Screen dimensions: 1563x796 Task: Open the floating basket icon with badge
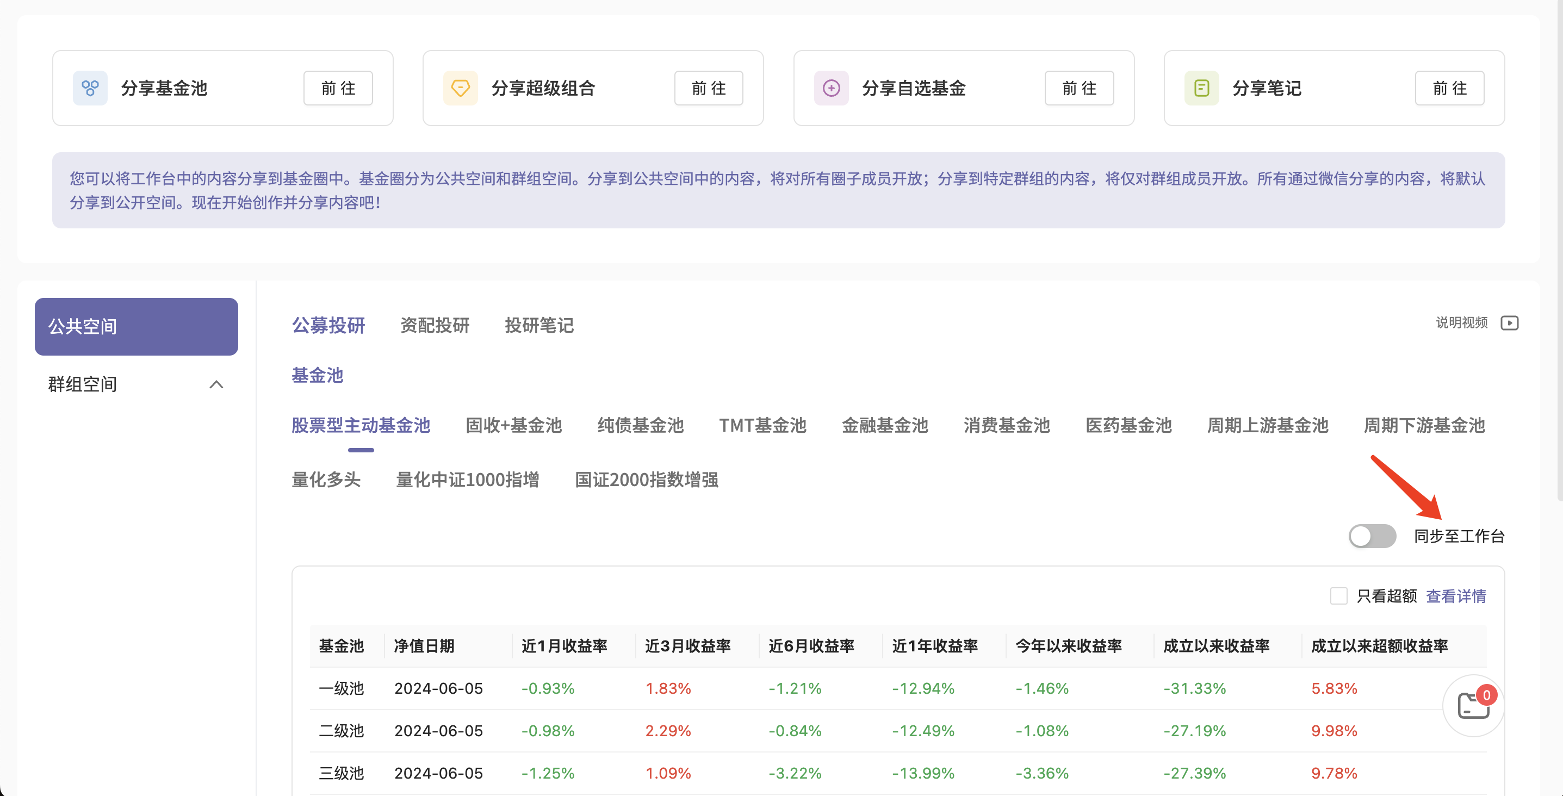[x=1473, y=706]
